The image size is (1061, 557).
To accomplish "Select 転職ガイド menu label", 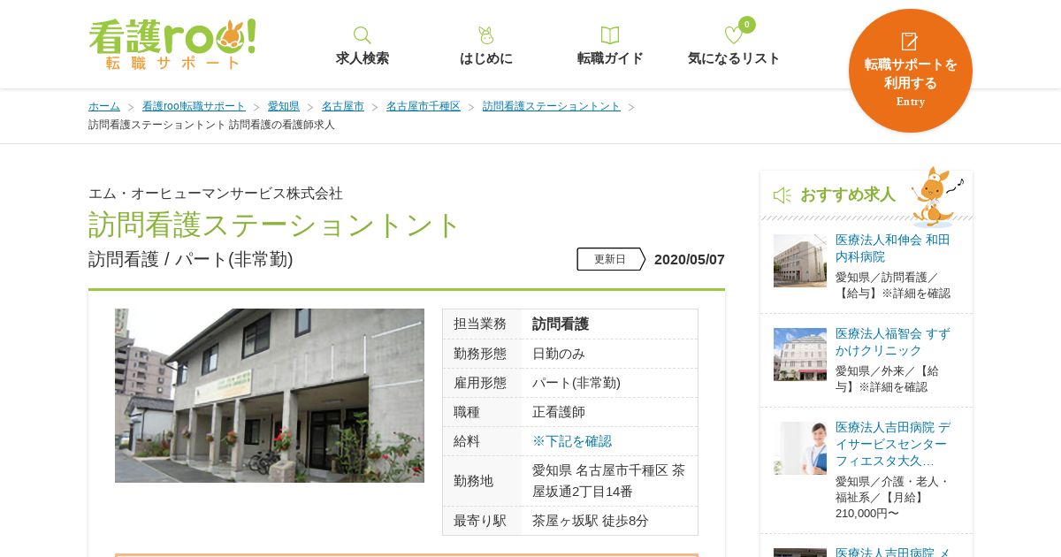I will (x=610, y=58).
